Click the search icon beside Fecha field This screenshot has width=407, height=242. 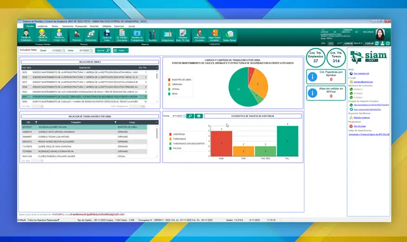(190, 116)
